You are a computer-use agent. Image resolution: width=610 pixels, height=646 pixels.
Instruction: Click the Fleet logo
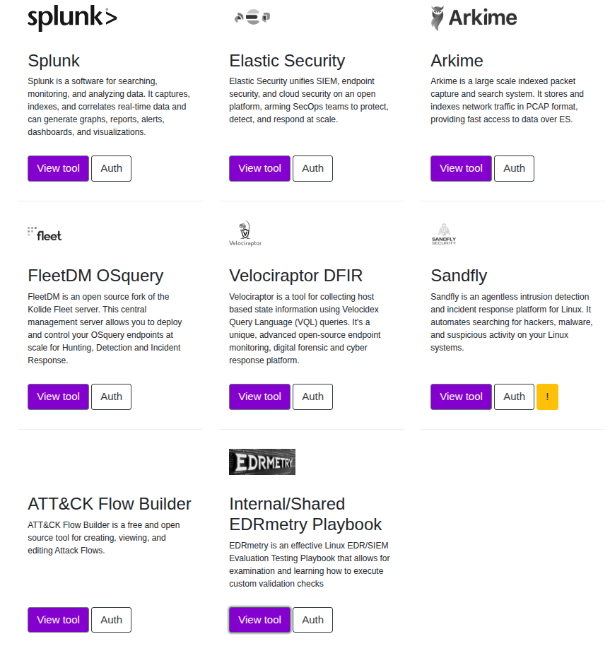(x=45, y=234)
